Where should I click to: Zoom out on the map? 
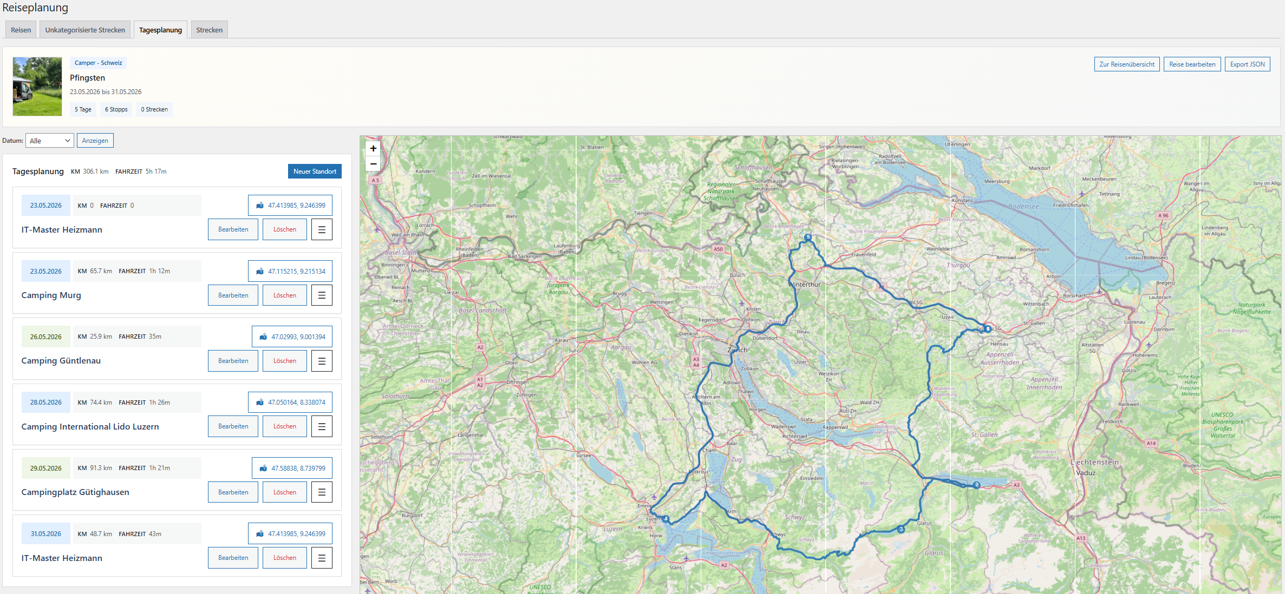tap(373, 163)
